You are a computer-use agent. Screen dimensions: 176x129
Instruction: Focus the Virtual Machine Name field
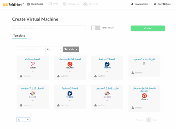pyautogui.click(x=49, y=28)
